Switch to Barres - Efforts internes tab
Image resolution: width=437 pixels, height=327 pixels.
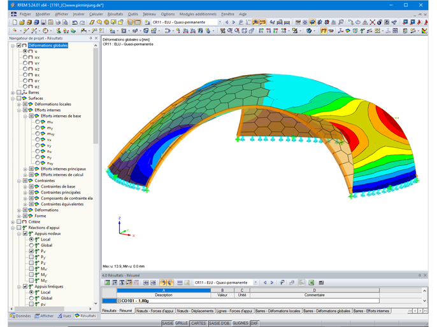[371, 311]
